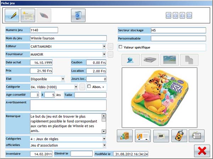Click the Location field 2.00 Frs
The width and height of the screenshot is (213, 159).
[x=96, y=71]
